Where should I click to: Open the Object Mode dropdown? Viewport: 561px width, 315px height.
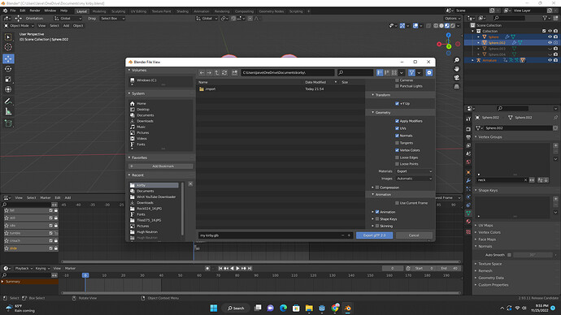click(19, 26)
